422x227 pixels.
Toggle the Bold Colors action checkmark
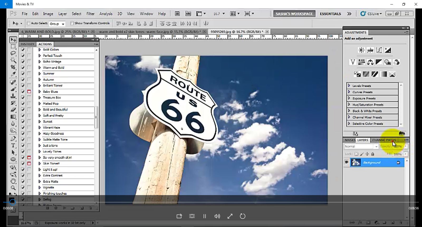[23, 50]
